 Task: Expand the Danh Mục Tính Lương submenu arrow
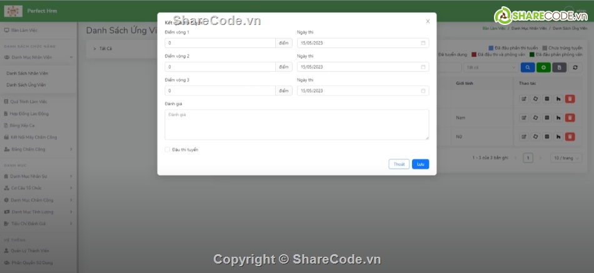tap(71, 212)
